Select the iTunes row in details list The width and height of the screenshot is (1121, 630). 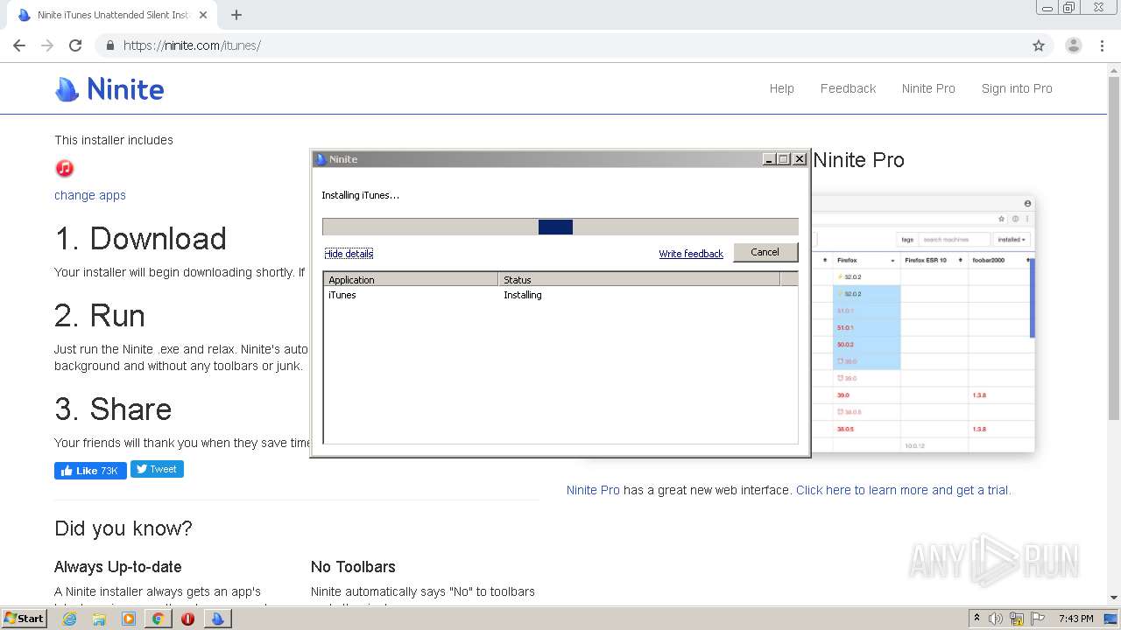click(560, 295)
